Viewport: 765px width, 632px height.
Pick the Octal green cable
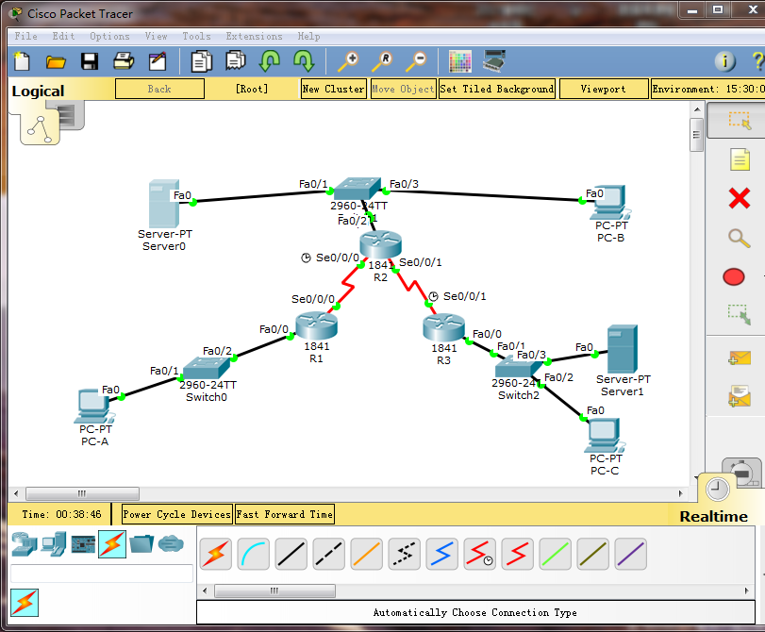tap(556, 554)
